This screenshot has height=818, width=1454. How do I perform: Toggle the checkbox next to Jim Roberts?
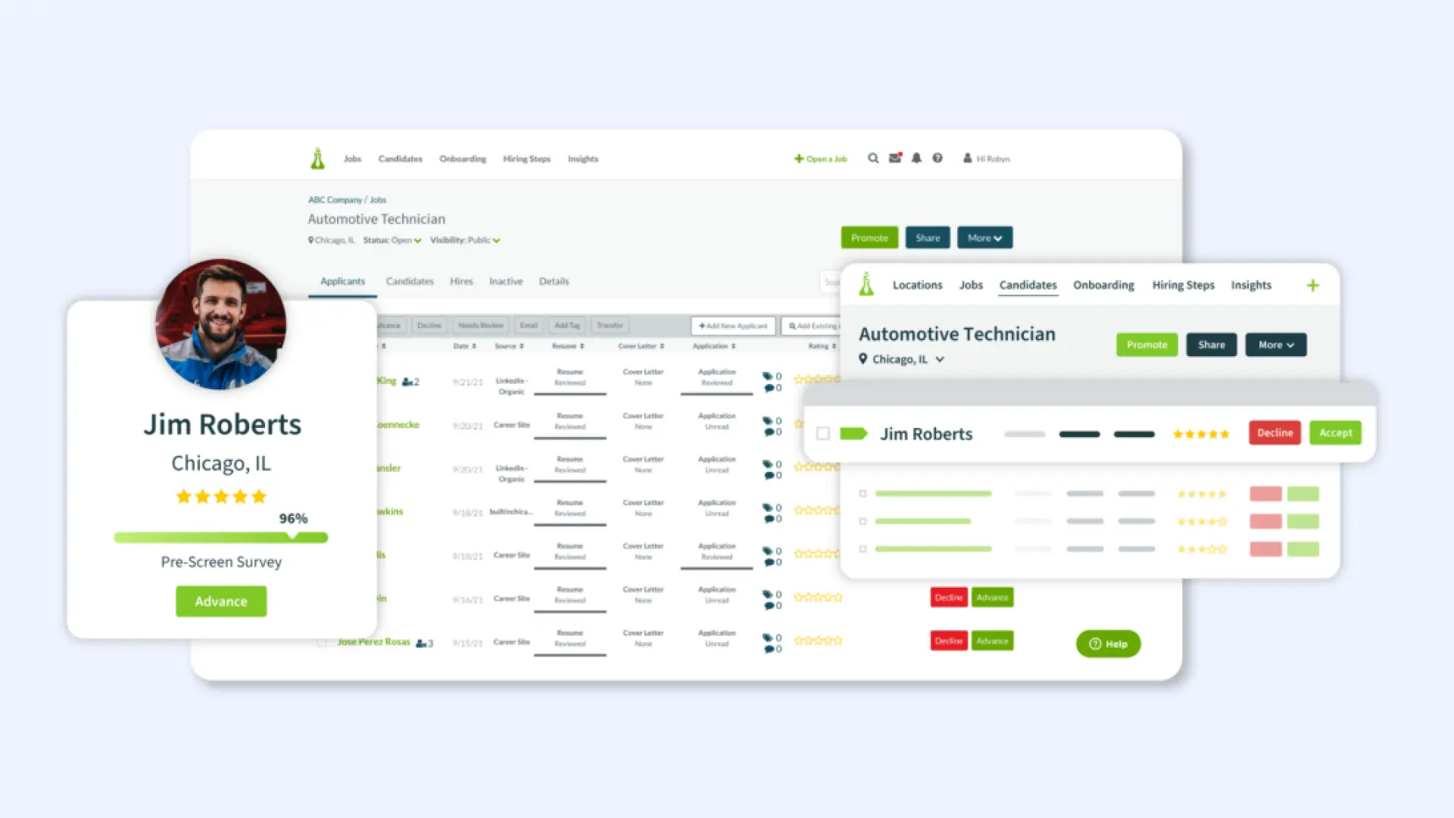(x=823, y=432)
